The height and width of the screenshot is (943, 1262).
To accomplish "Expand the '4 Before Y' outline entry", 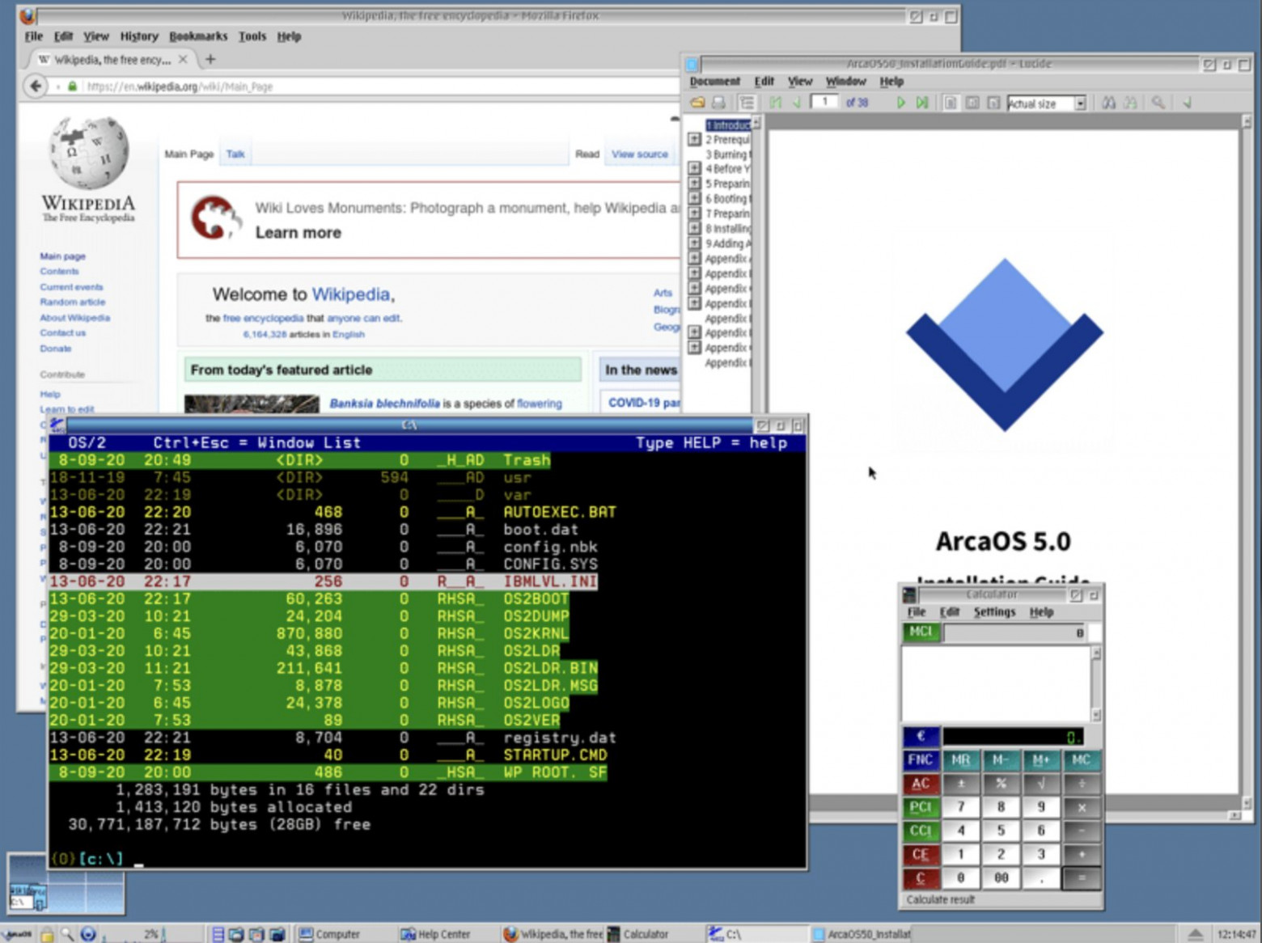I will [694, 168].
